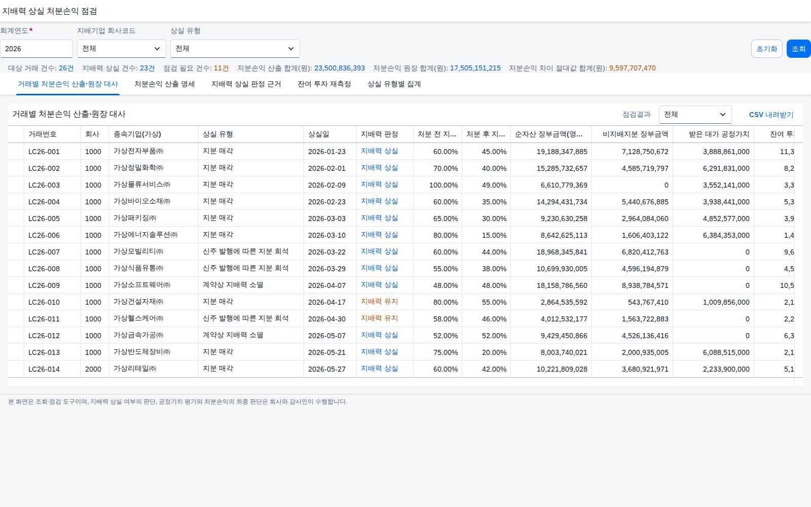Open 지배력 유지 link for LC26-011
This screenshot has height=507, width=811.
click(380, 318)
